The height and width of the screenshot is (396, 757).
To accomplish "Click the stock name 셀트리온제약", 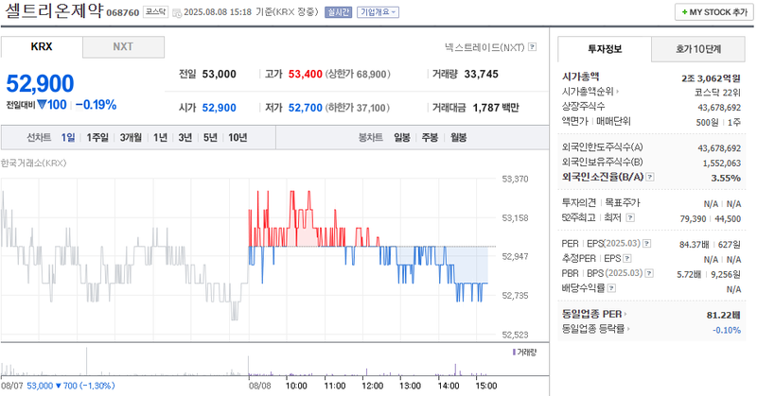I will coord(54,10).
